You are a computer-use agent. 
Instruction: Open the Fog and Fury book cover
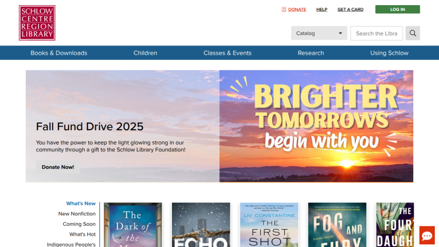click(x=337, y=225)
